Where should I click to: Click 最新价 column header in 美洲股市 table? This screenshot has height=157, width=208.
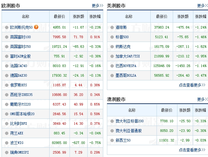(162, 16)
